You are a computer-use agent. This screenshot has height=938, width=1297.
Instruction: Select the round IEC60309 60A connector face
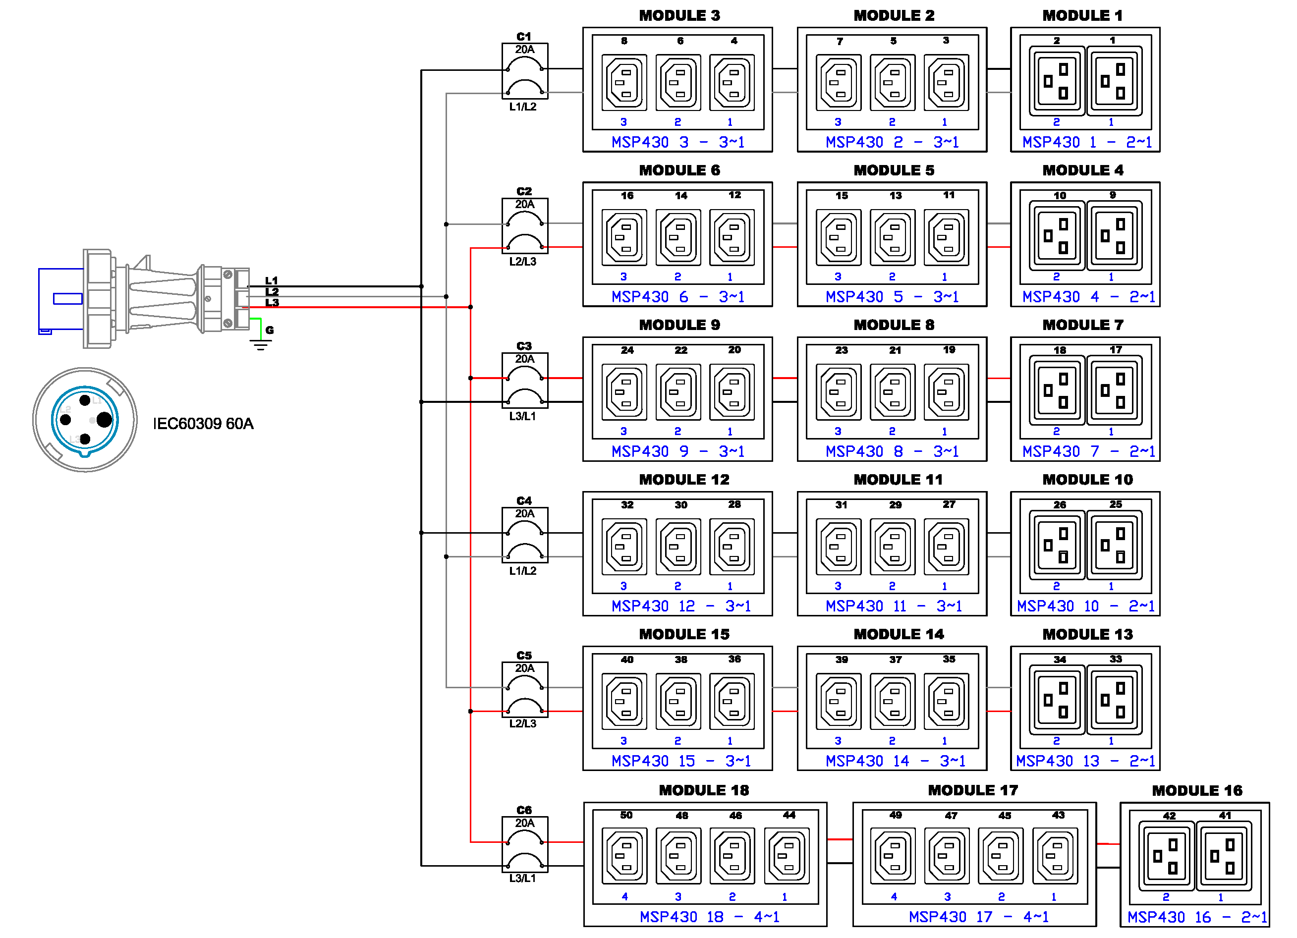[85, 420]
